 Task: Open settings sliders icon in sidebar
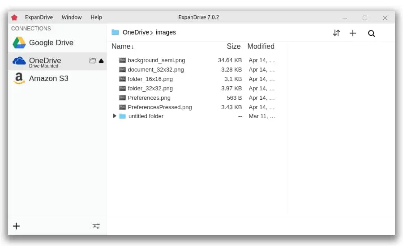[96, 226]
